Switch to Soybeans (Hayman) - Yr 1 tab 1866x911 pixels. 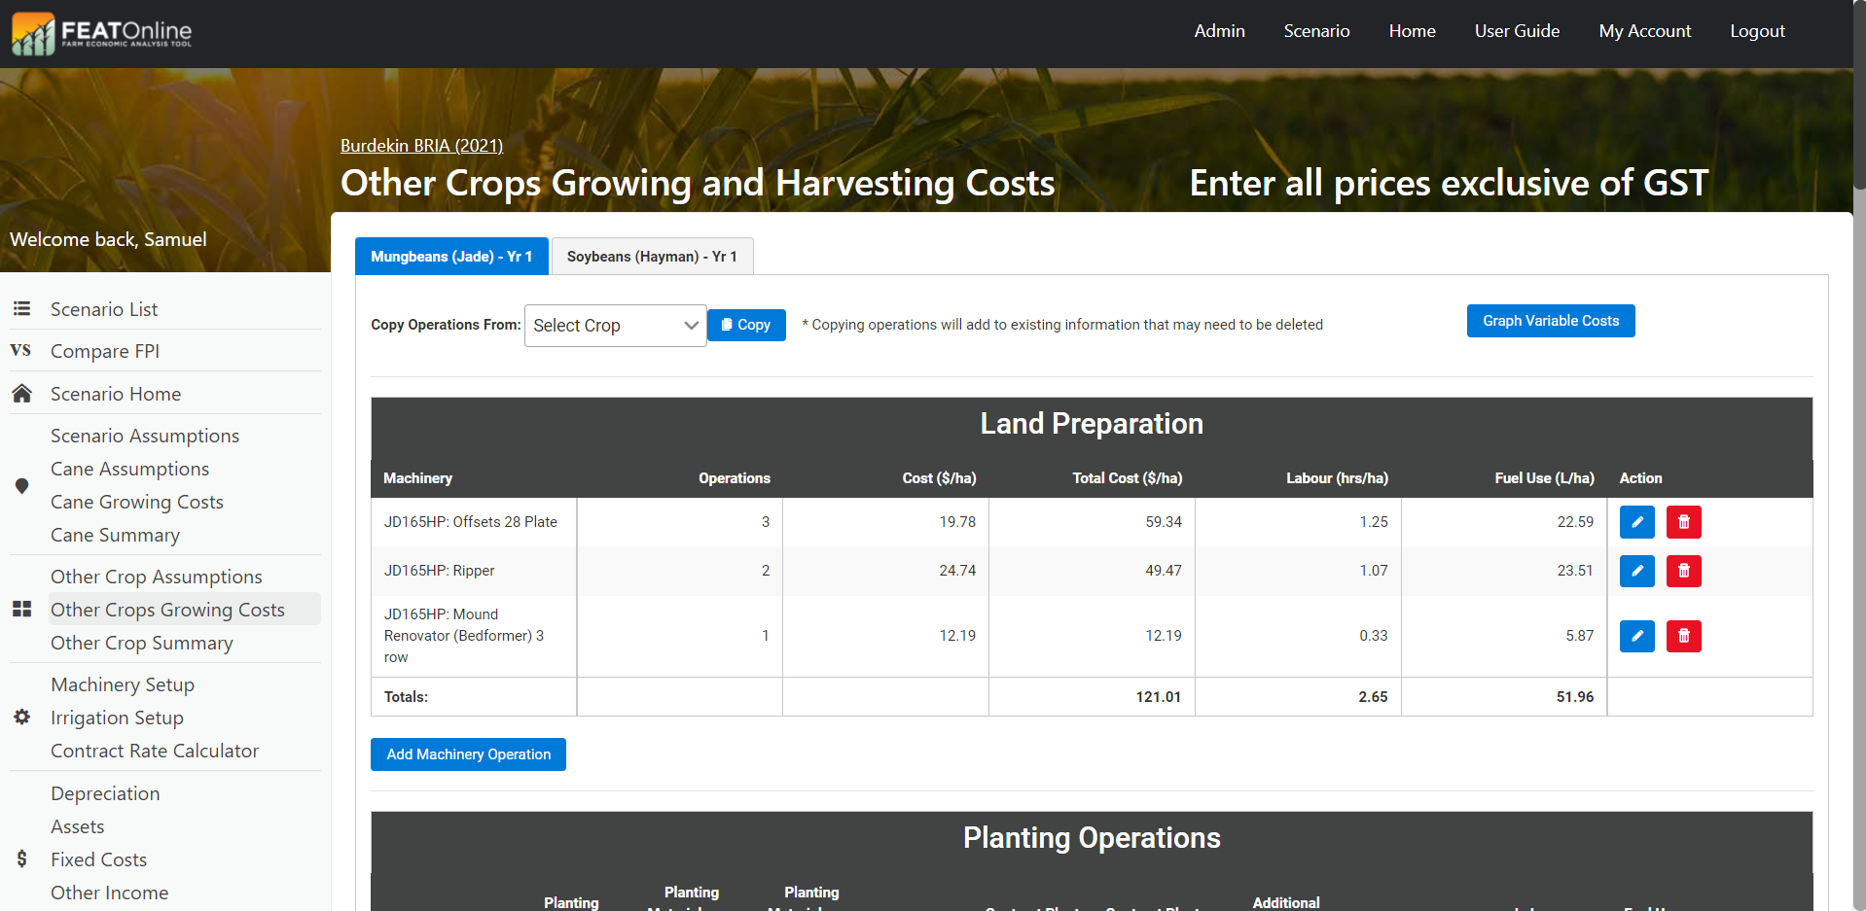click(652, 257)
